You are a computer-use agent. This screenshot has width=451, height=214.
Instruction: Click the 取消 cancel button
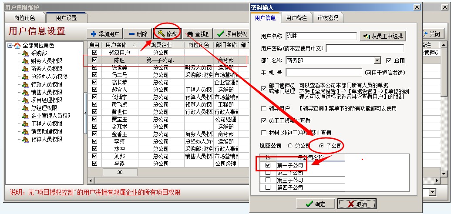pyautogui.click(x=357, y=204)
